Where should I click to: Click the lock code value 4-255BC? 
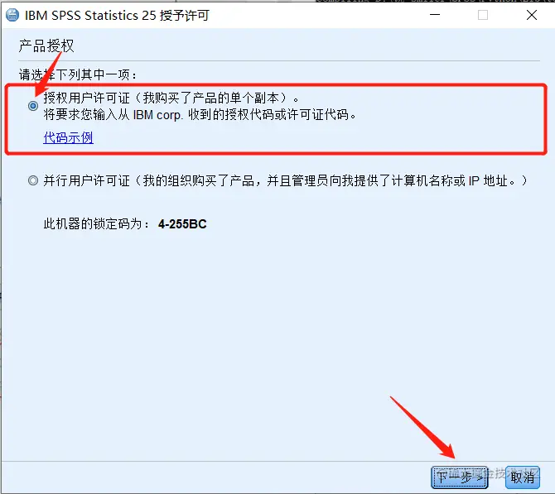click(x=182, y=224)
